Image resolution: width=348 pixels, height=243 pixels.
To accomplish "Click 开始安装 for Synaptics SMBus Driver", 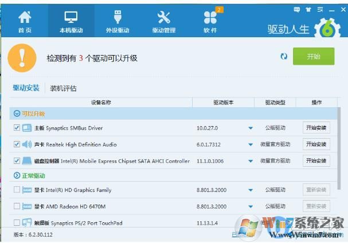I will (316, 128).
